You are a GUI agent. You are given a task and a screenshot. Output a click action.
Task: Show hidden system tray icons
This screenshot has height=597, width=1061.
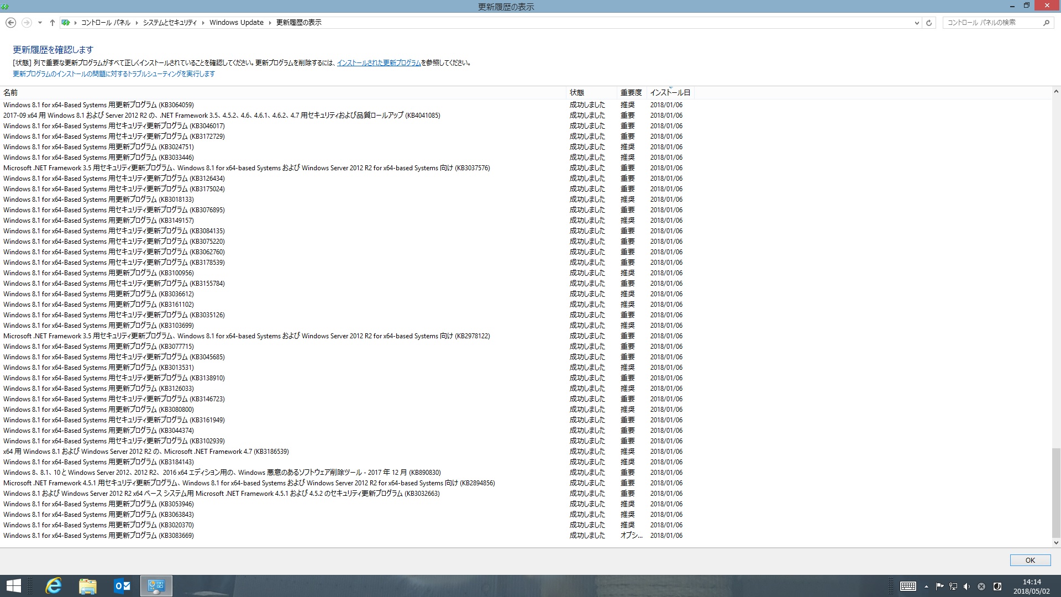pos(926,586)
